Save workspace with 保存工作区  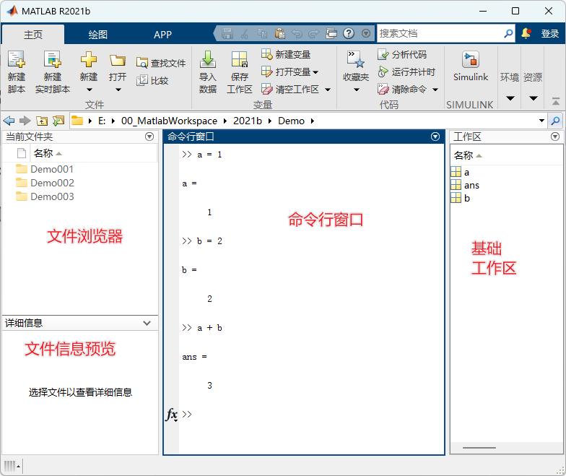click(240, 72)
